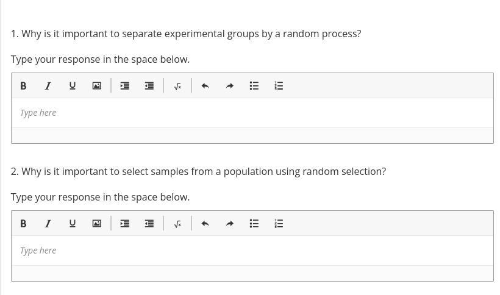Viewport: 500px width, 295px height.
Task: Toggle bold in question 1 editor
Action: pyautogui.click(x=23, y=86)
